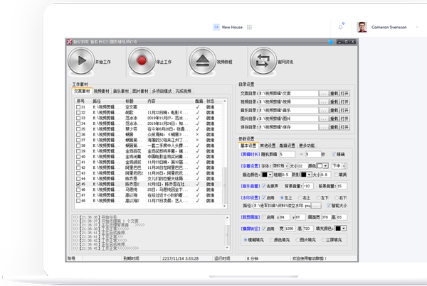Screen dimensions: 427x286
Task: Switch to the 视频素材 tab
Action: pyautogui.click(x=101, y=91)
